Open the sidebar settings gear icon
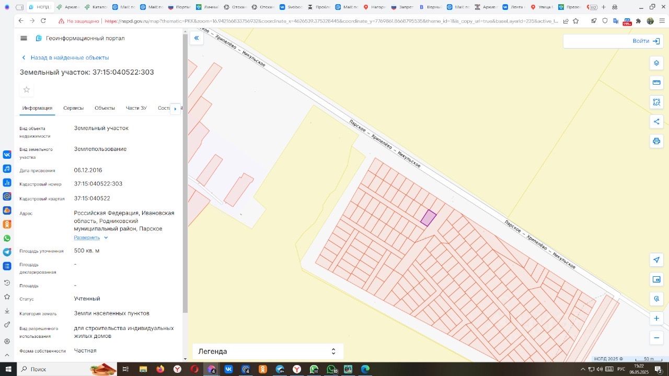Image resolution: width=669 pixels, height=376 pixels. 7,341
